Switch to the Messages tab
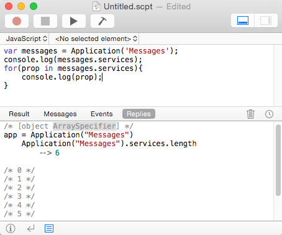The width and height of the screenshot is (282, 235). tap(60, 114)
